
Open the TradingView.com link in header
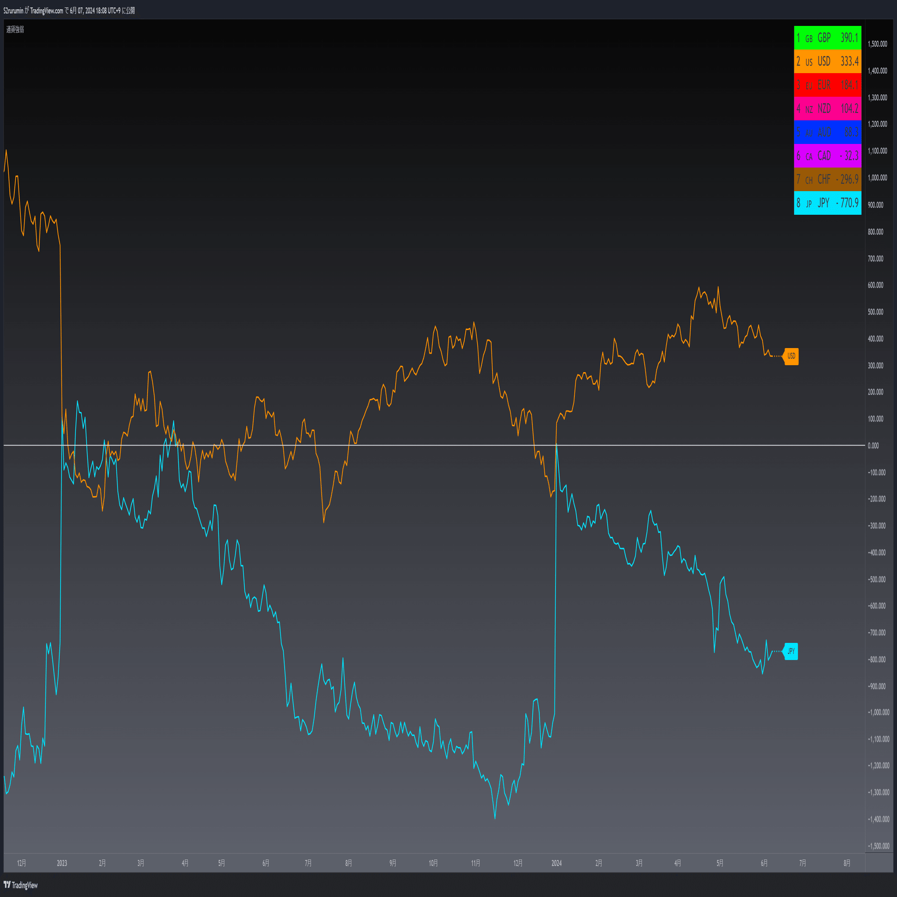(46, 11)
